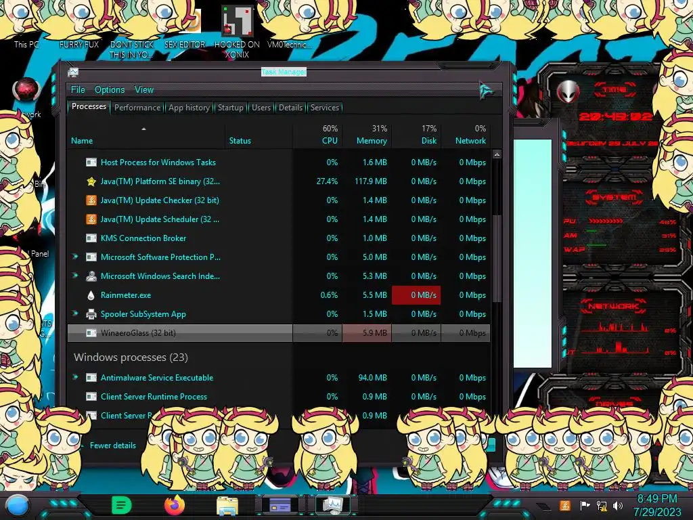This screenshot has height=520, width=693.
Task: Open the HOOKED ON XONIX desktop icon
Action: pyautogui.click(x=237, y=32)
